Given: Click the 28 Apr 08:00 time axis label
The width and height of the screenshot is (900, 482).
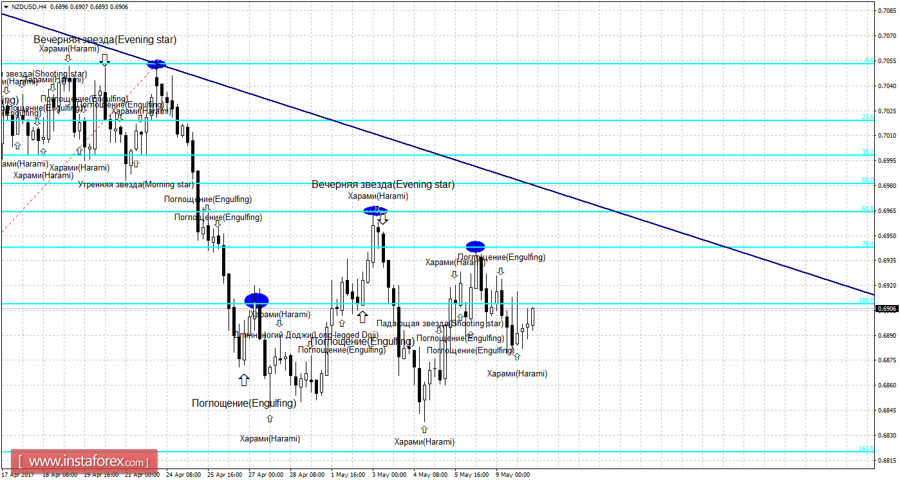Looking at the screenshot, I should click(307, 475).
